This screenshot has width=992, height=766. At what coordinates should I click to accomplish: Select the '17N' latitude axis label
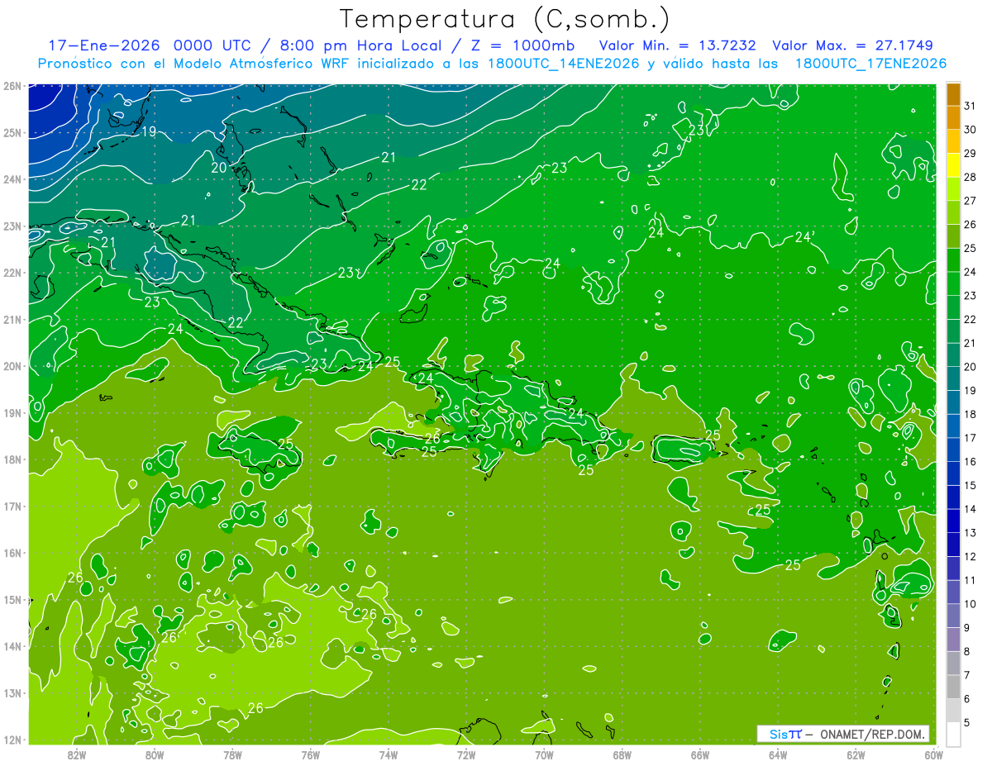tap(12, 507)
